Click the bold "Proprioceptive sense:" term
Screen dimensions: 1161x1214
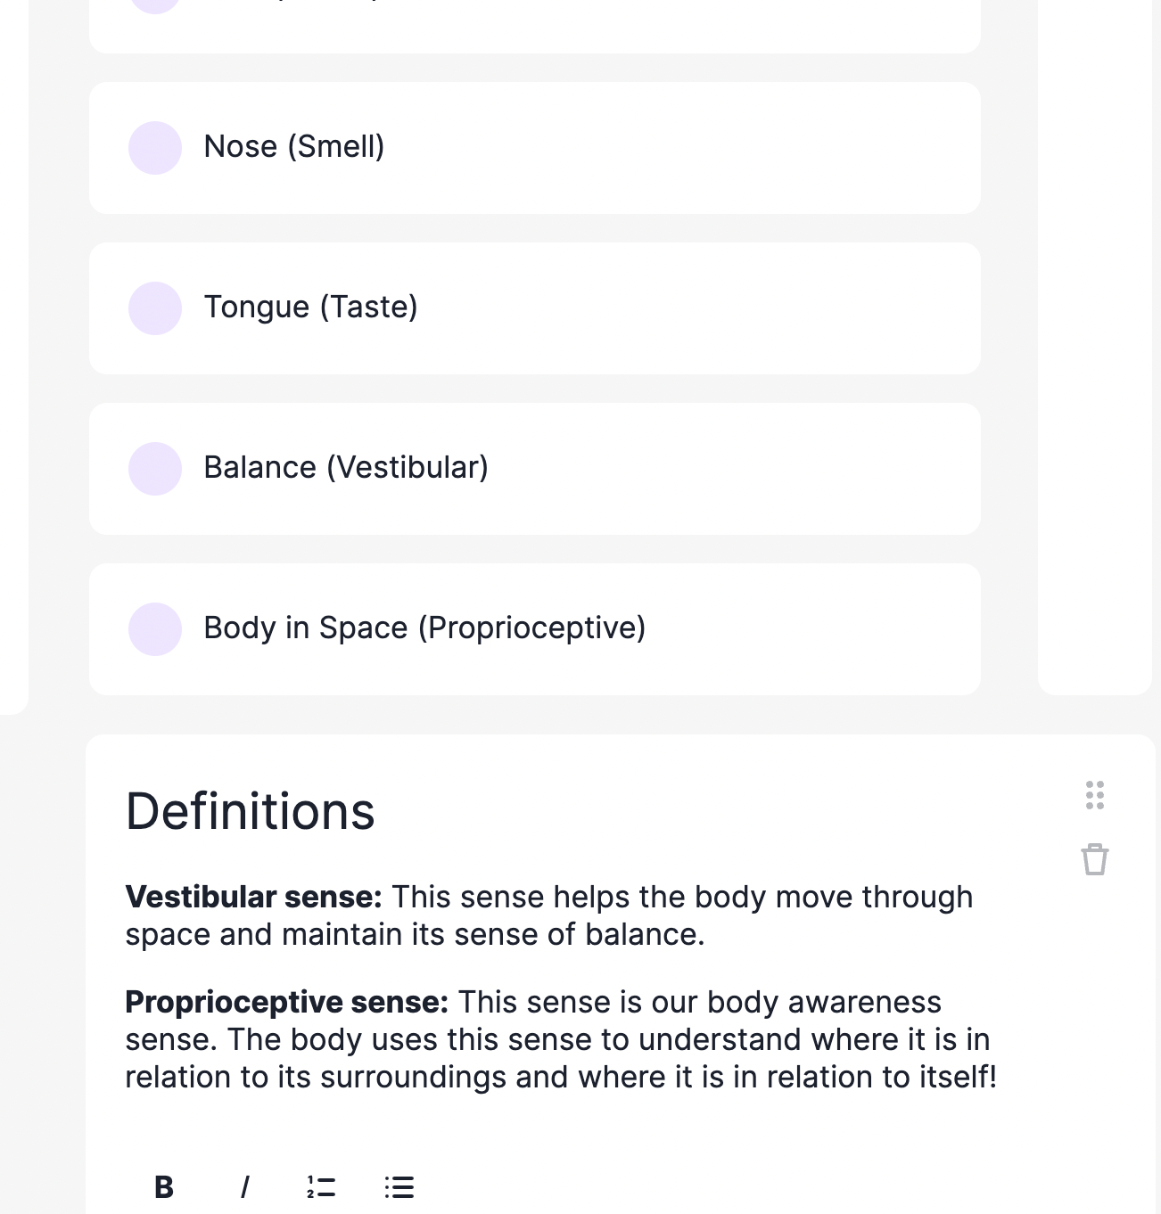pos(286,1002)
